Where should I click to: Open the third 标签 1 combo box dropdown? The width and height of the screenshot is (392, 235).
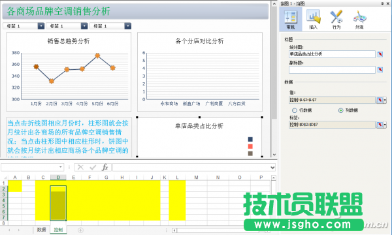tap(128, 26)
